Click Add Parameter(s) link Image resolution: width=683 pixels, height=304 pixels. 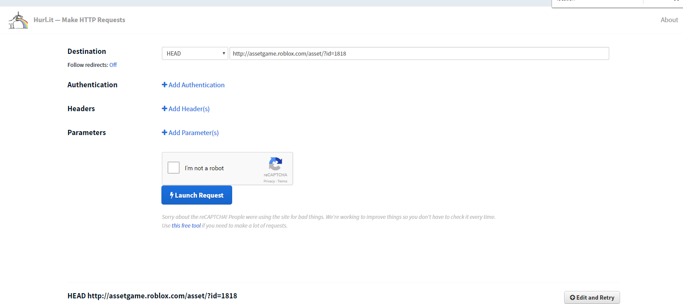[190, 133]
